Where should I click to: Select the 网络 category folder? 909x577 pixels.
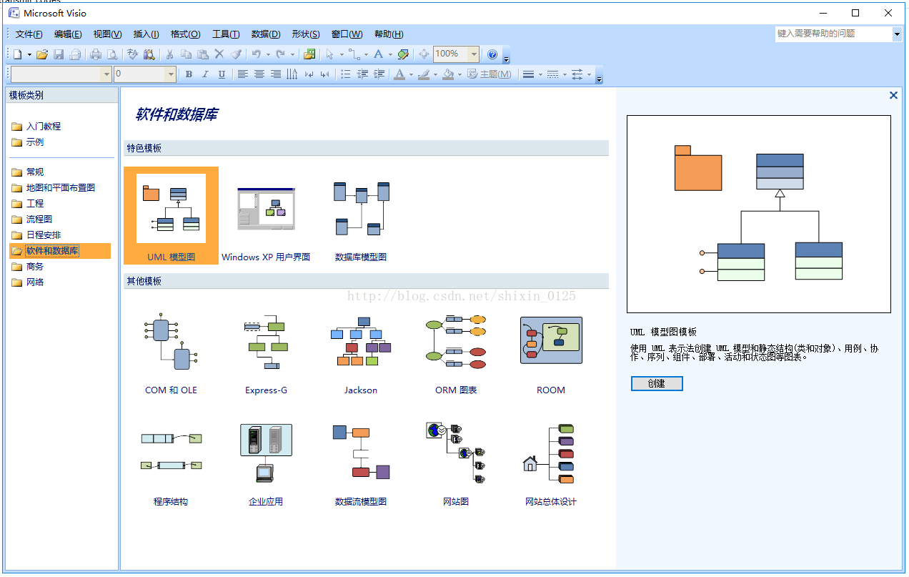(x=27, y=282)
